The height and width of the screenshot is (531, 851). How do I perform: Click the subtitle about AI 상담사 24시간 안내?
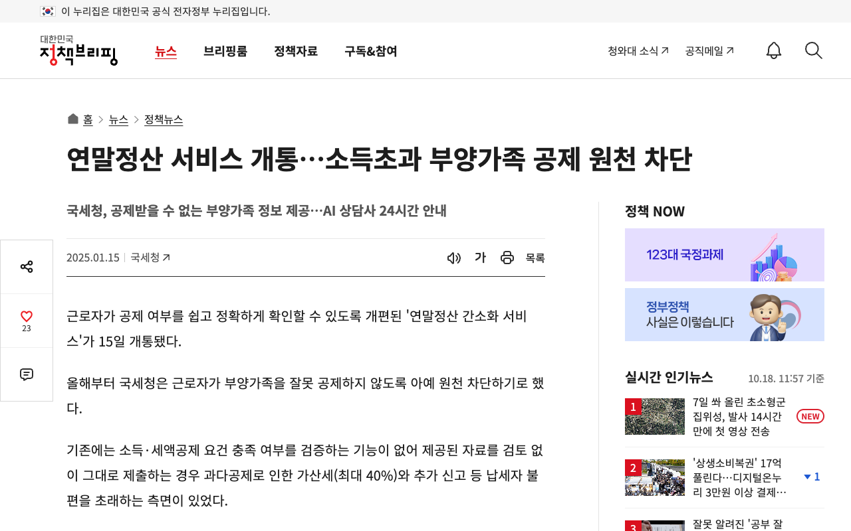pyautogui.click(x=257, y=211)
